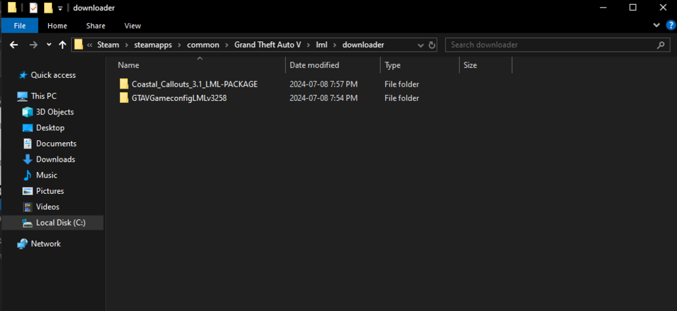The image size is (677, 311).
Task: Click the Music note icon
Action: pos(28,175)
